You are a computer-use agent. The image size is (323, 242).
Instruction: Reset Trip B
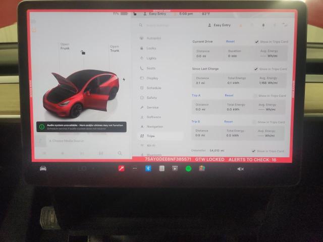pos(228,122)
